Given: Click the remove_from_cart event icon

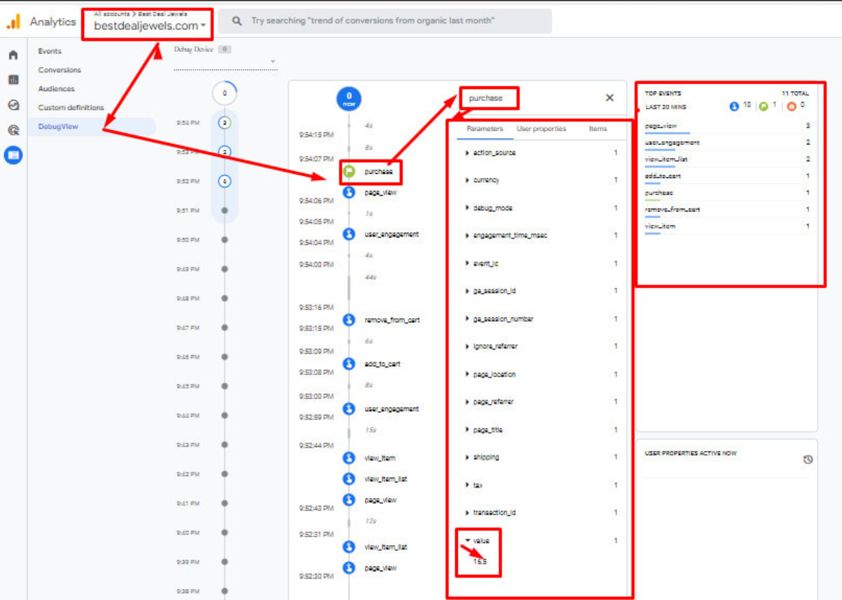Looking at the screenshot, I should point(349,319).
